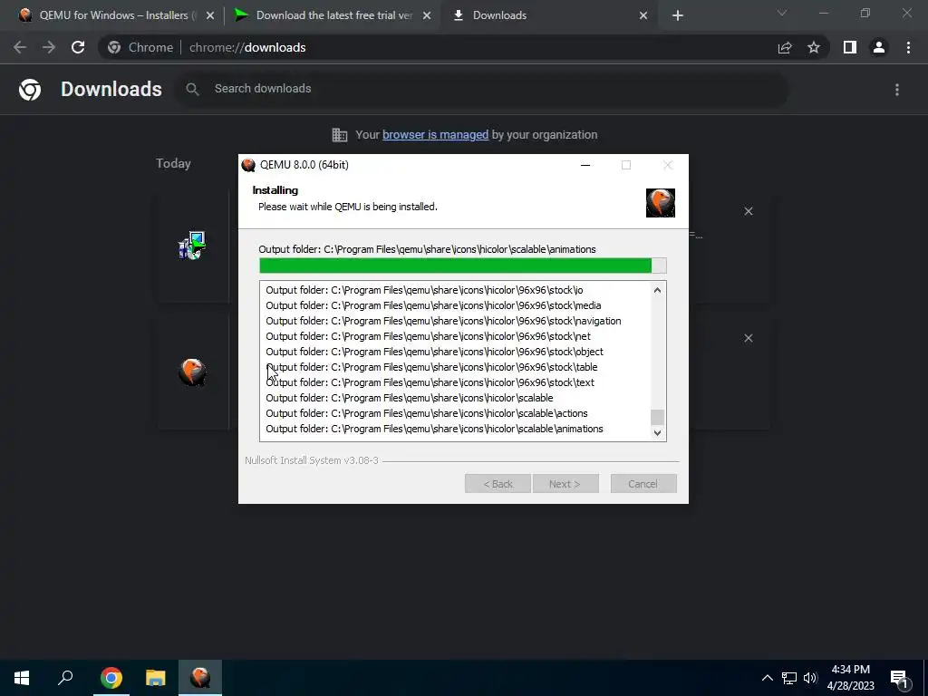Click the QEMU logo in installer header

(x=661, y=203)
